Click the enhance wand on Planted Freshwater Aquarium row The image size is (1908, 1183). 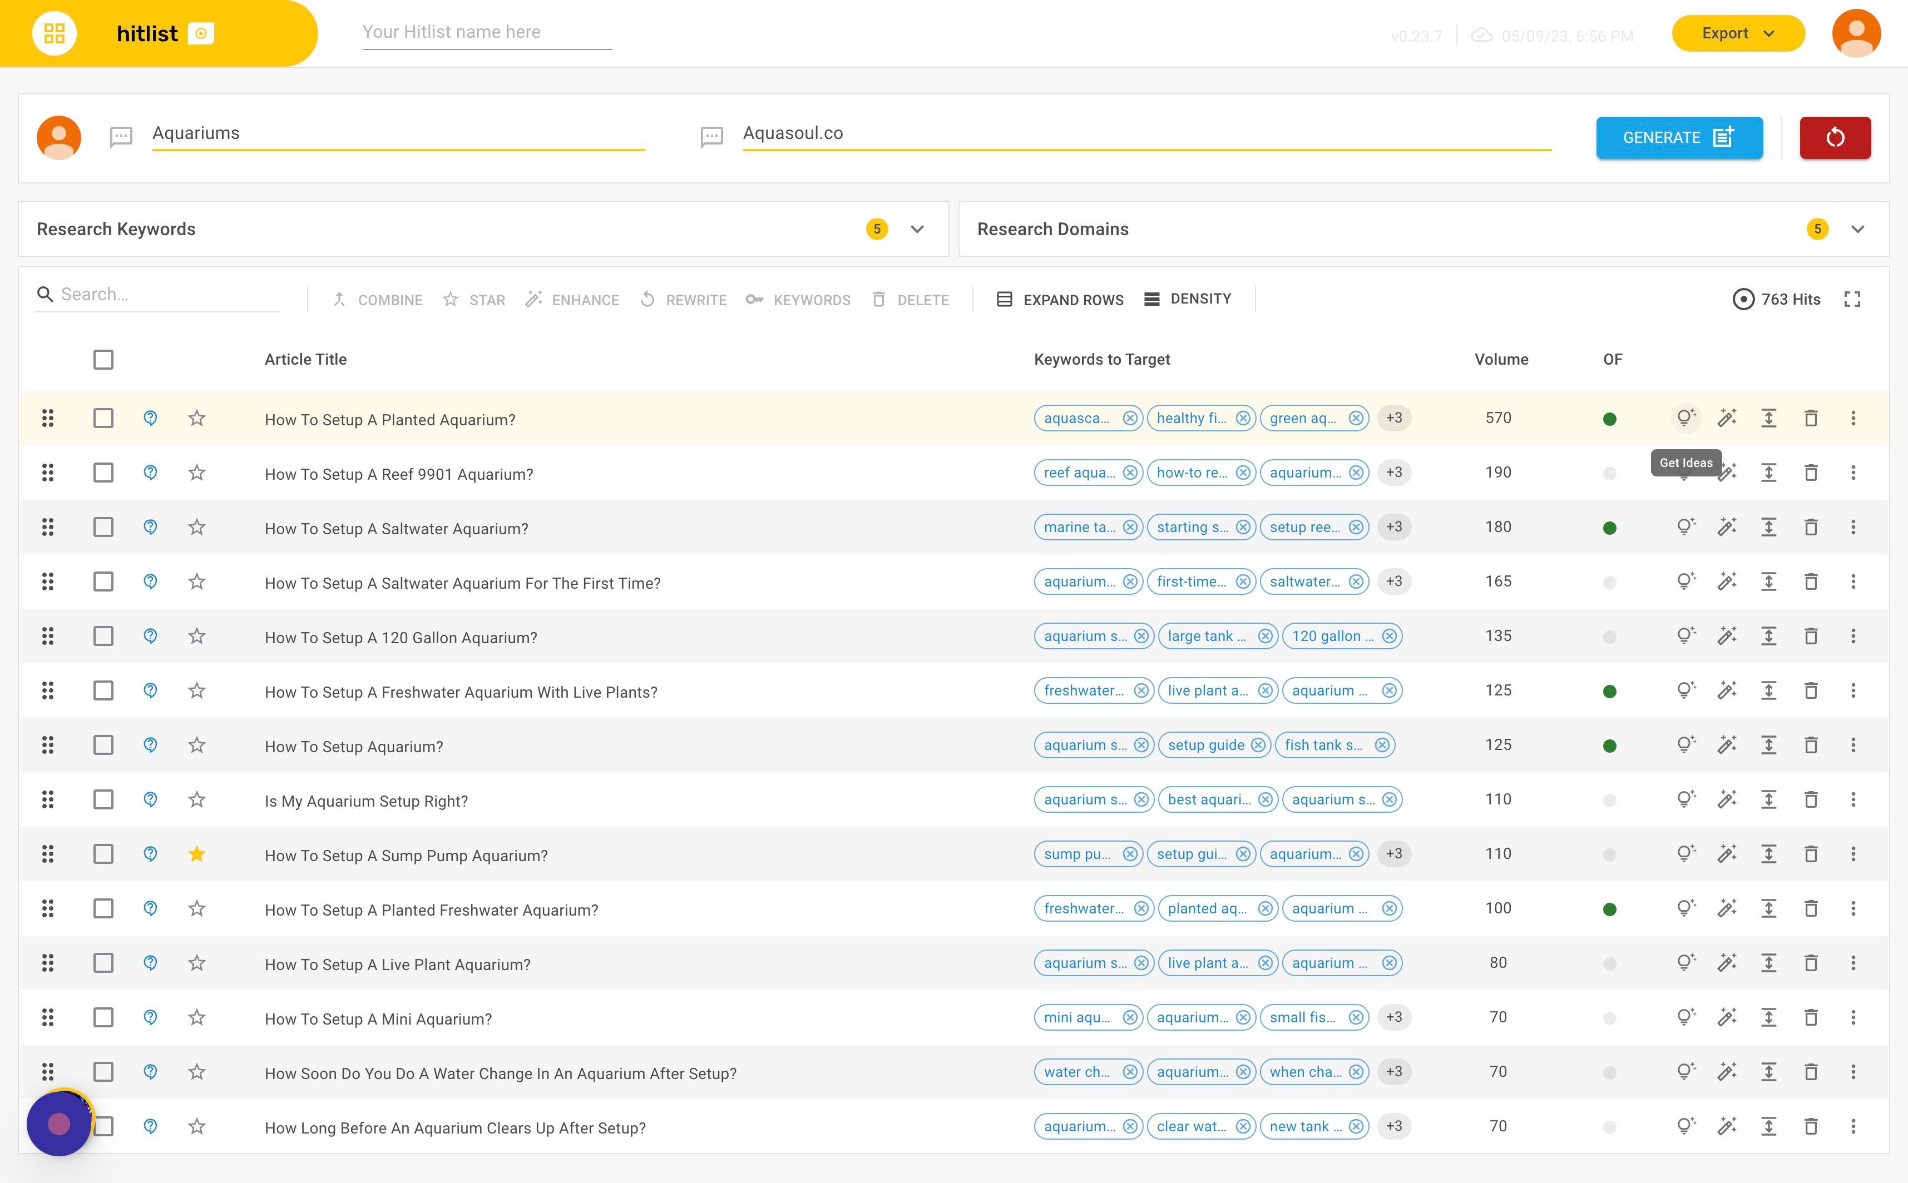[x=1727, y=908]
